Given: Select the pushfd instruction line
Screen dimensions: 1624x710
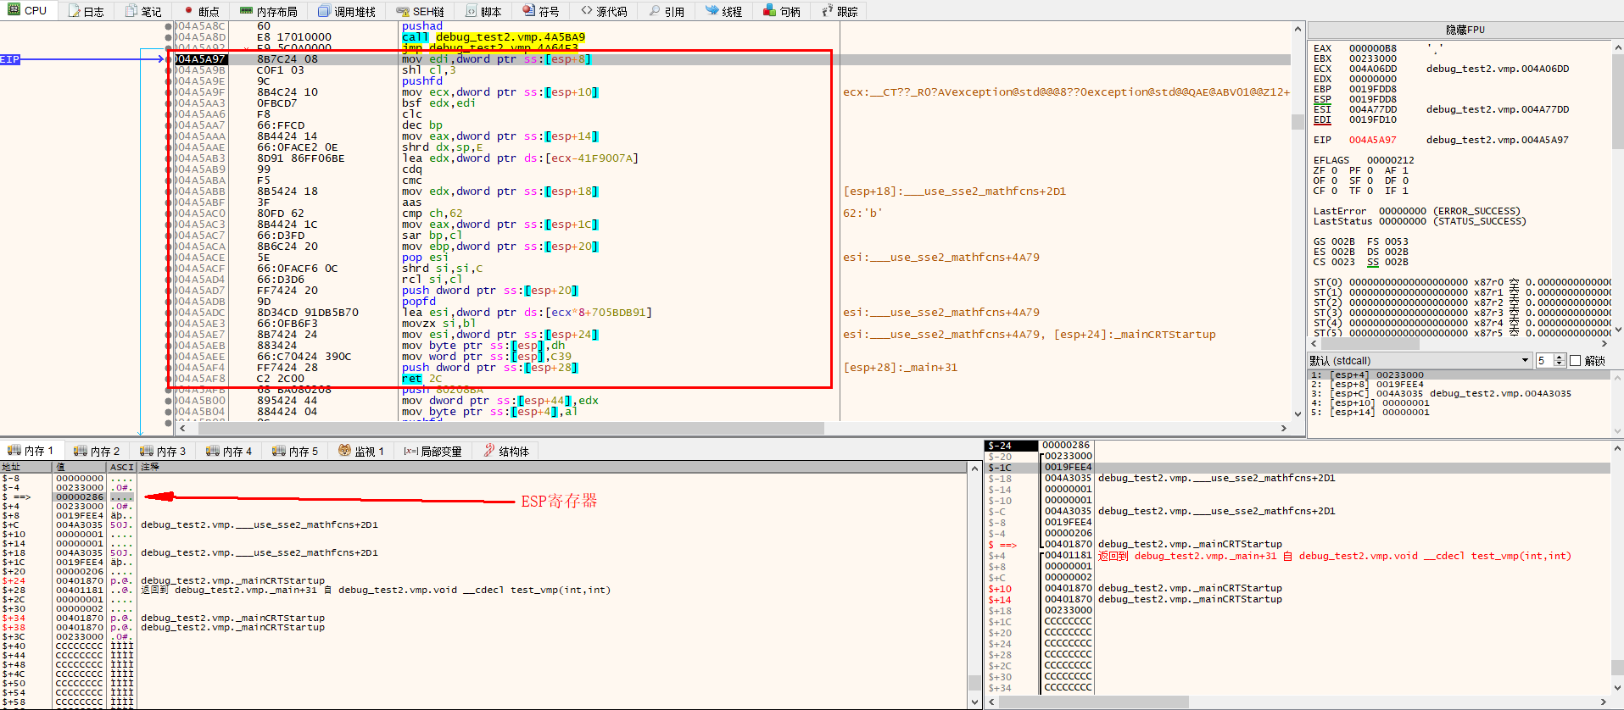Looking at the screenshot, I should click(422, 81).
